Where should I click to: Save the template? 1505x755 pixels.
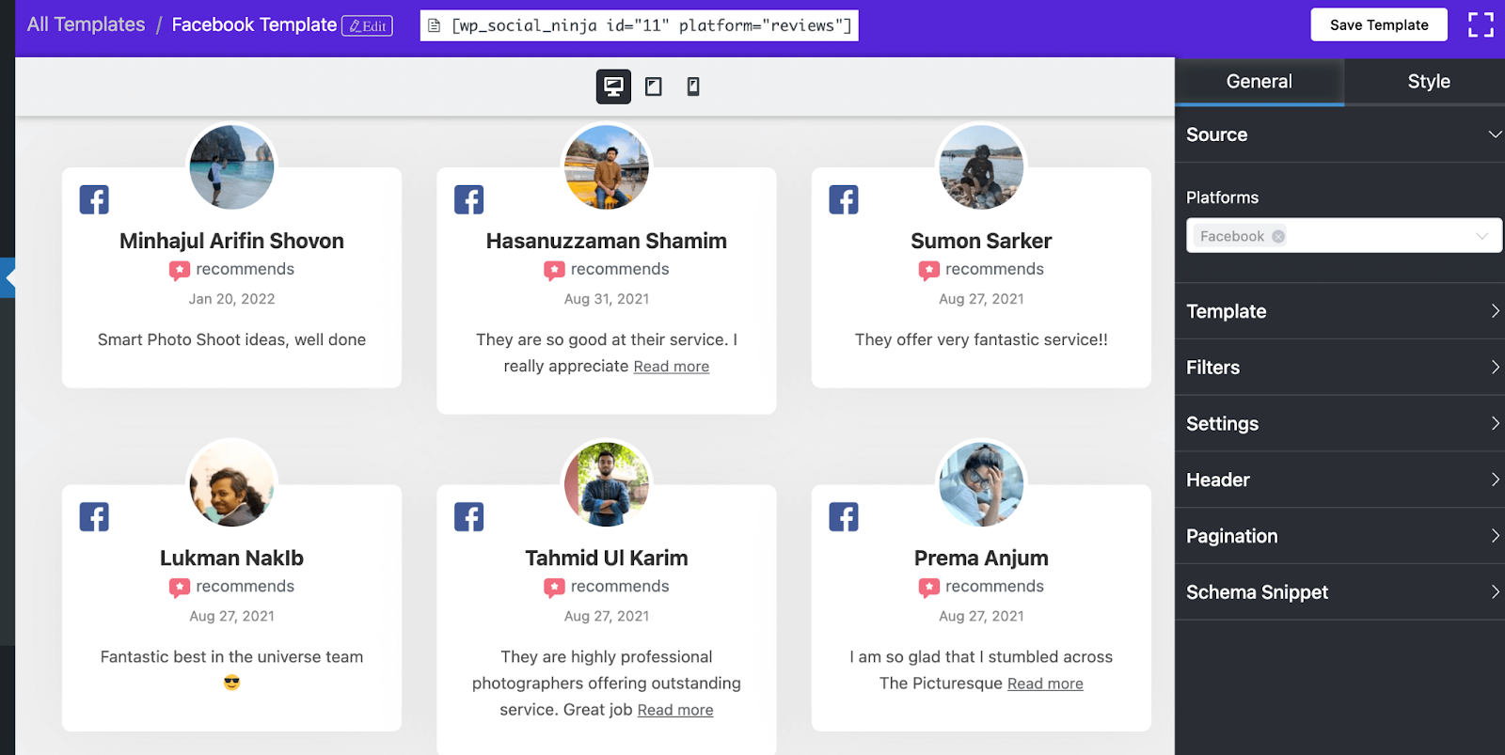[x=1379, y=24]
